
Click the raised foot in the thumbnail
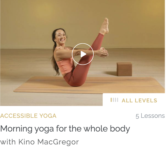pos(104,26)
